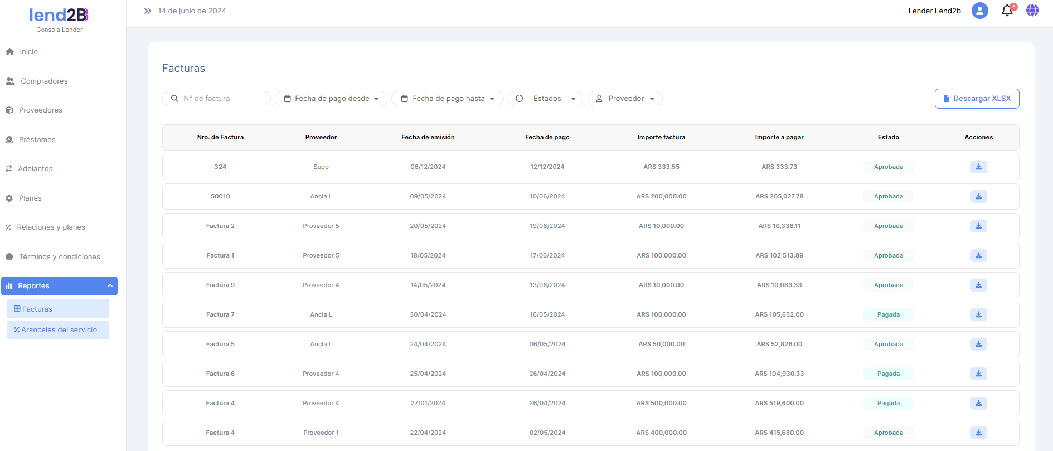Click the notification bell icon
The image size is (1053, 451).
[1007, 11]
